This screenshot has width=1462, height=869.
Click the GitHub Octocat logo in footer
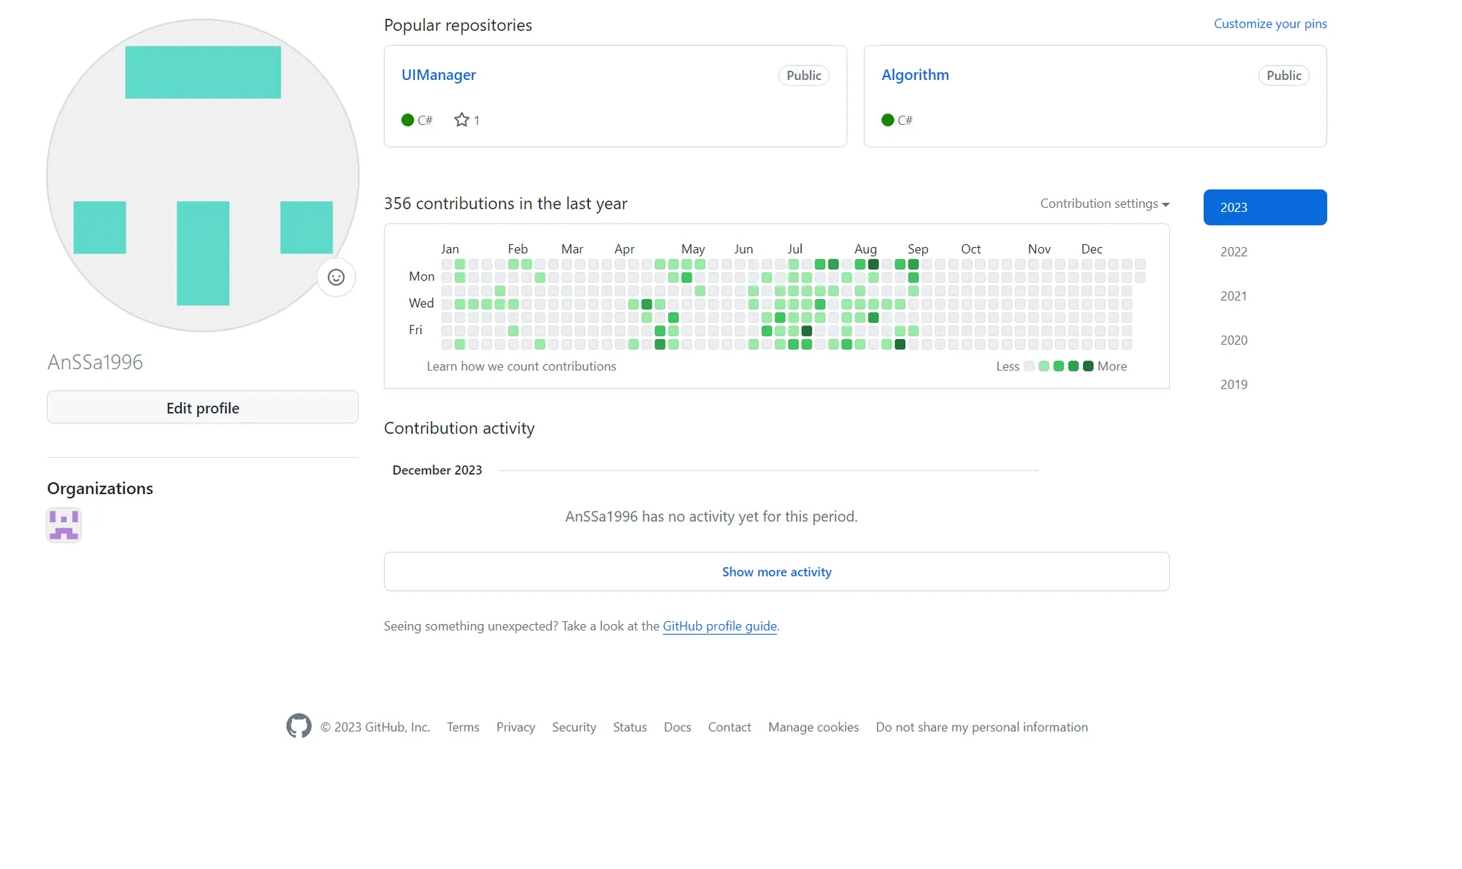pyautogui.click(x=298, y=726)
